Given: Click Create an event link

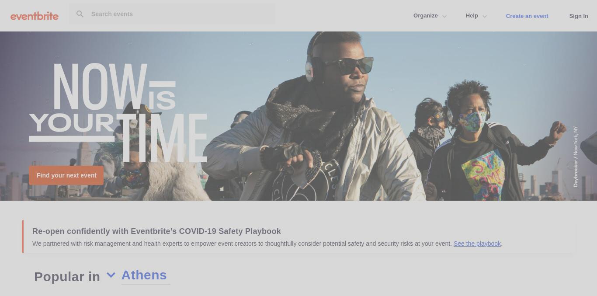Looking at the screenshot, I should [x=527, y=16].
